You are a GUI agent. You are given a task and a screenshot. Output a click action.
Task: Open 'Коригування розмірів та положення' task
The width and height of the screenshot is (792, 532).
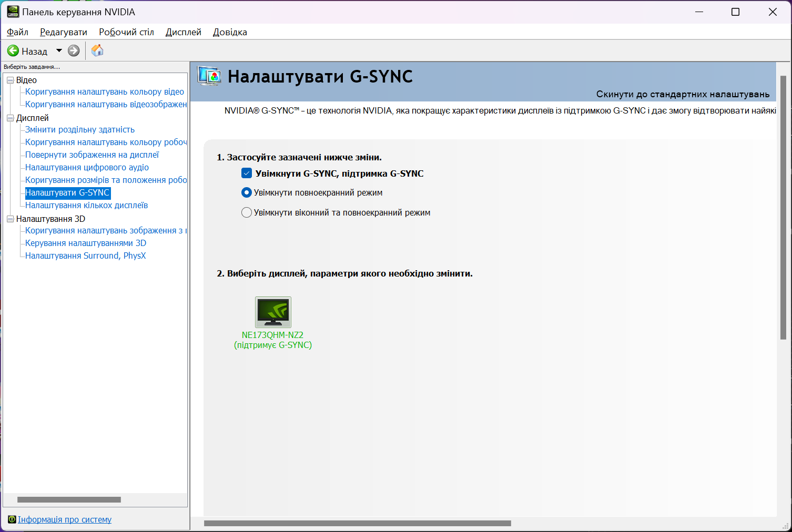point(106,180)
